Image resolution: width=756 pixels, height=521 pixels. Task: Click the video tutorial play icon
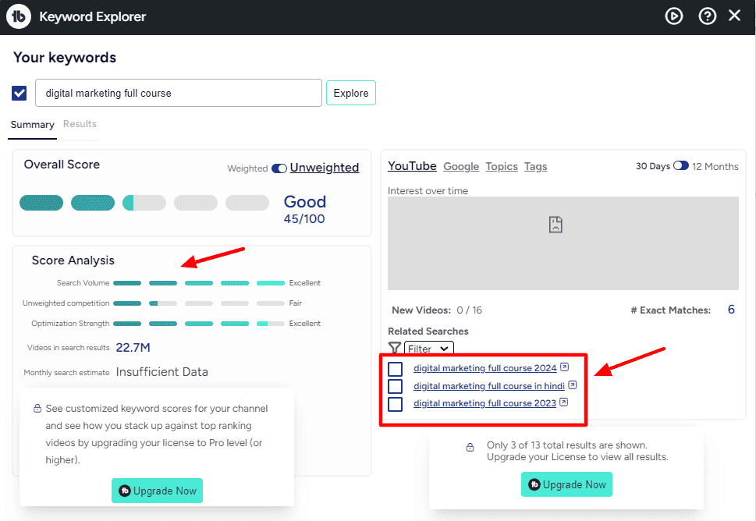[673, 15]
